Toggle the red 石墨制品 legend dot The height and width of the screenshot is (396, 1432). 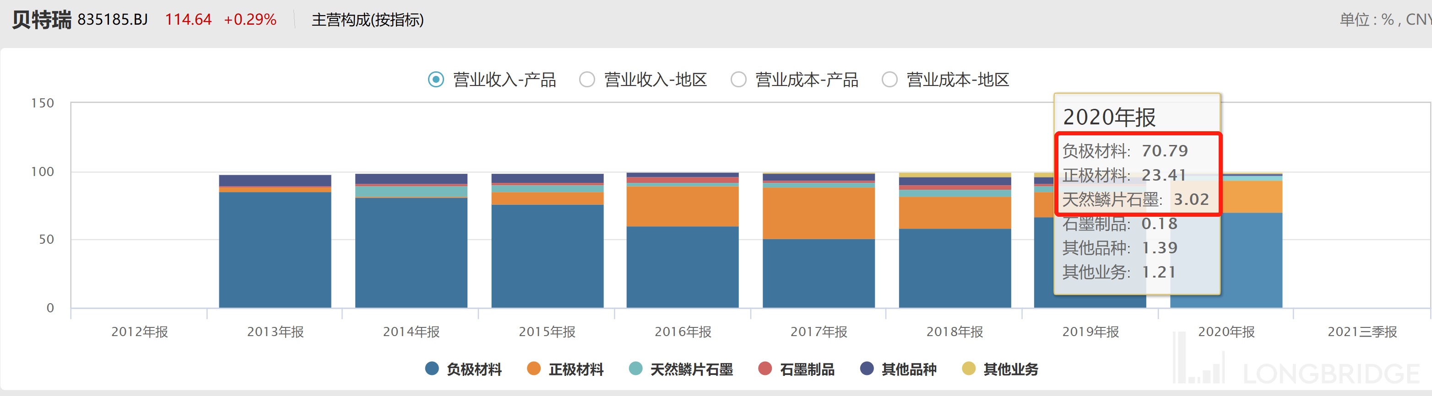click(x=765, y=369)
